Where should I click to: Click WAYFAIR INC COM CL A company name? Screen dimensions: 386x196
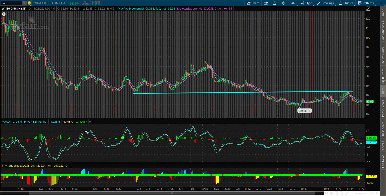[x=50, y=3]
